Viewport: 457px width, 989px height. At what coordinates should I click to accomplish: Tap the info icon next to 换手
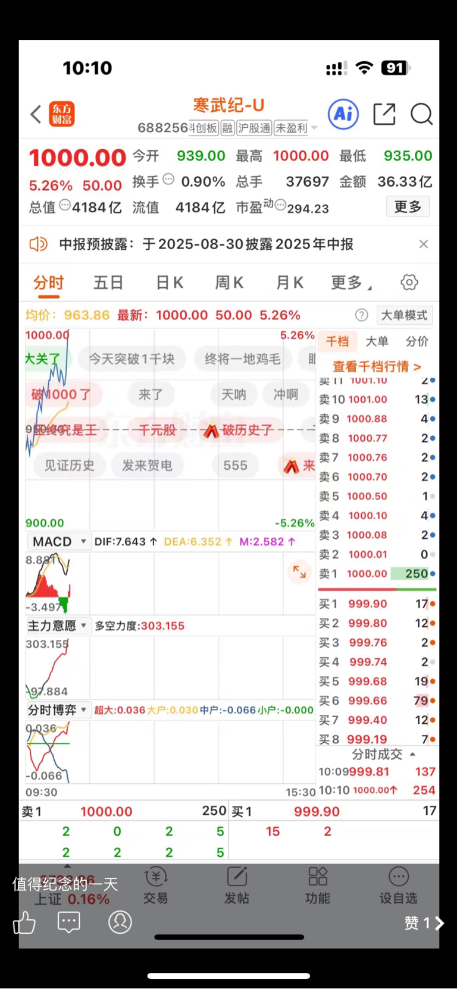coord(168,179)
